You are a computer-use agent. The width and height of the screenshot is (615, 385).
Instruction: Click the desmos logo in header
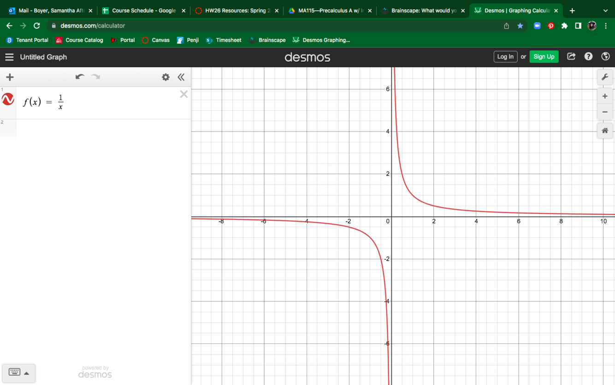[x=307, y=57]
